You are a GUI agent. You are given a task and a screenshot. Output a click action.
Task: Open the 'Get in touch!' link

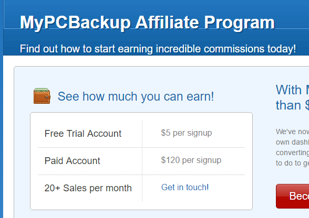click(185, 187)
